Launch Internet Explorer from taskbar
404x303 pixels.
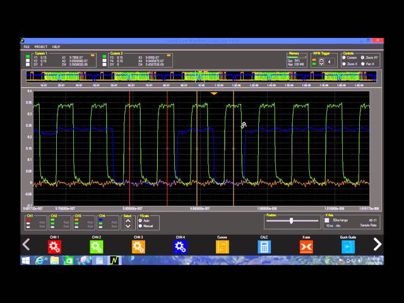[39, 261]
